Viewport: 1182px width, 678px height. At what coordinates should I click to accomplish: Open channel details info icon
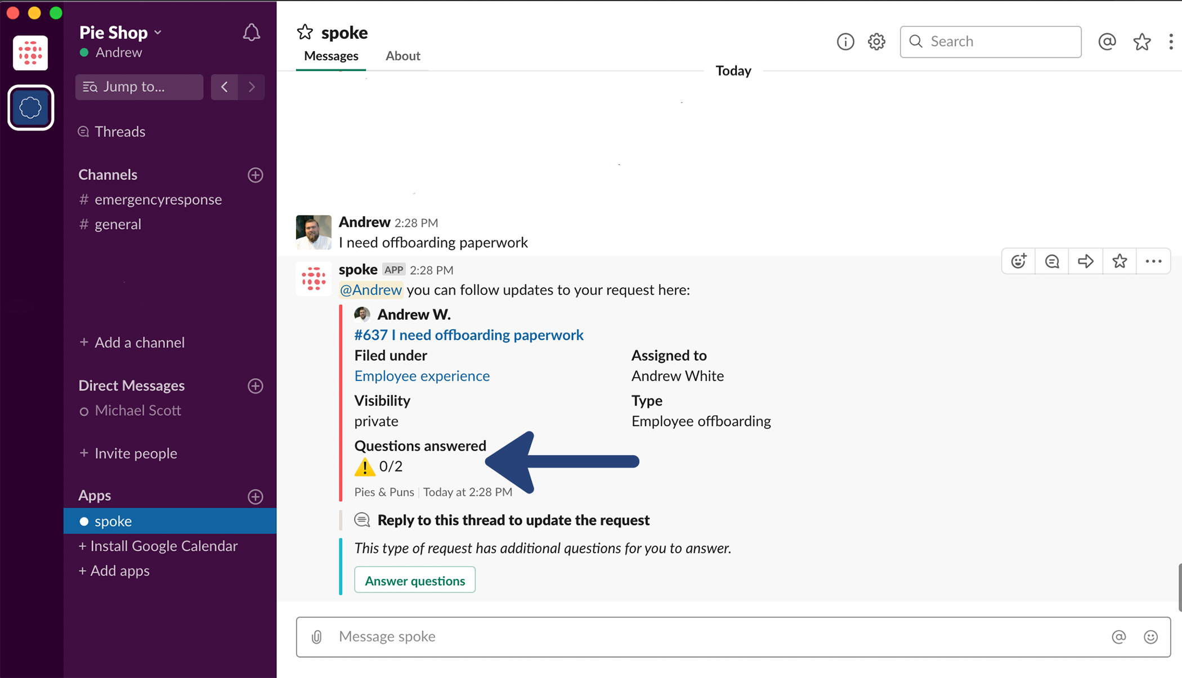click(845, 42)
